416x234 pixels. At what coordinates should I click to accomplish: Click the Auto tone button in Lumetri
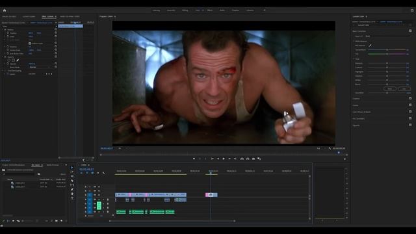pos(404,88)
